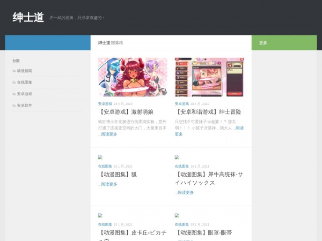The height and width of the screenshot is (241, 322).
Task: Open the 动漫新闻 category
Action: coord(25,71)
